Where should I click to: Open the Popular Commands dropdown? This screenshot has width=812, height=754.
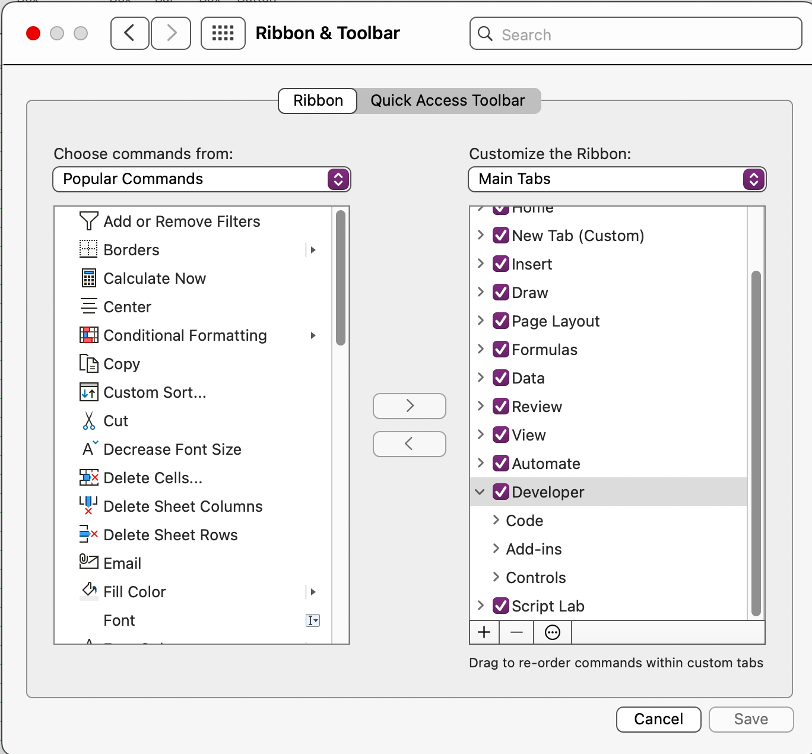pos(202,179)
